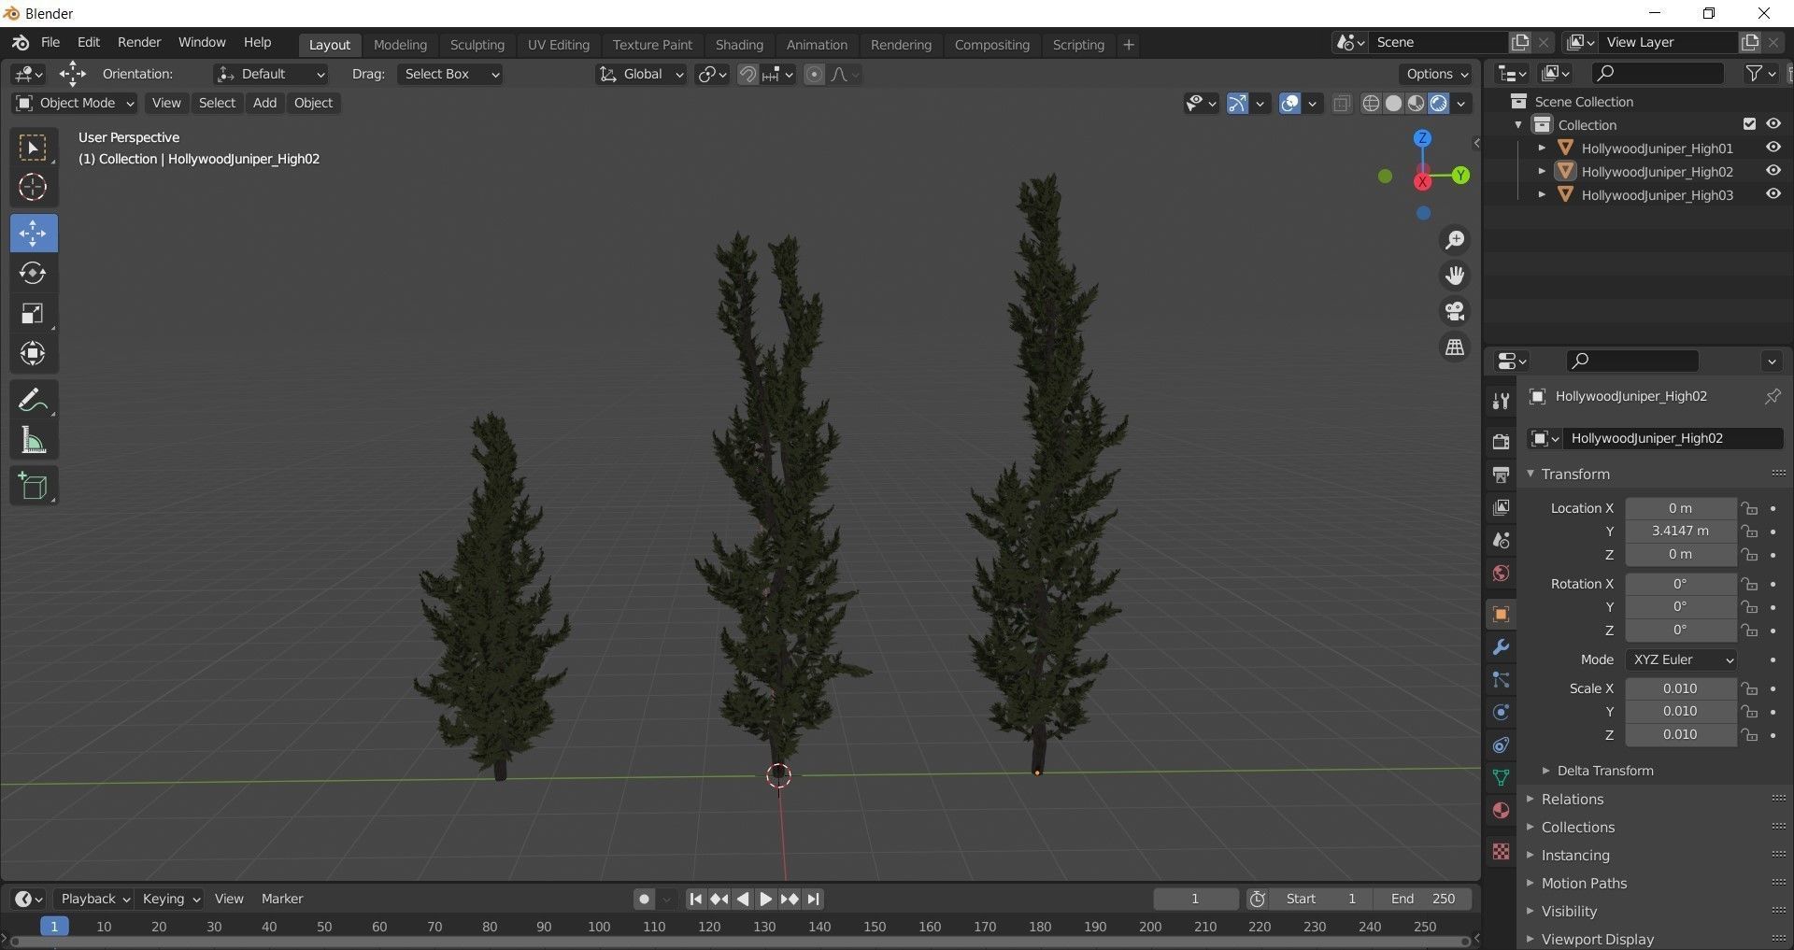Switch to wireframe shading
The image size is (1794, 950).
1371,103
